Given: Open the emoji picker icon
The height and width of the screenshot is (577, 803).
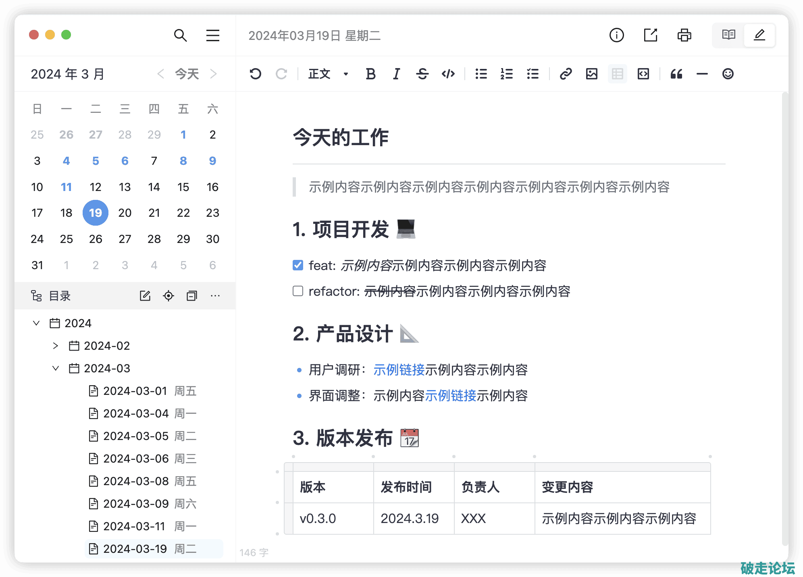Looking at the screenshot, I should pyautogui.click(x=728, y=74).
